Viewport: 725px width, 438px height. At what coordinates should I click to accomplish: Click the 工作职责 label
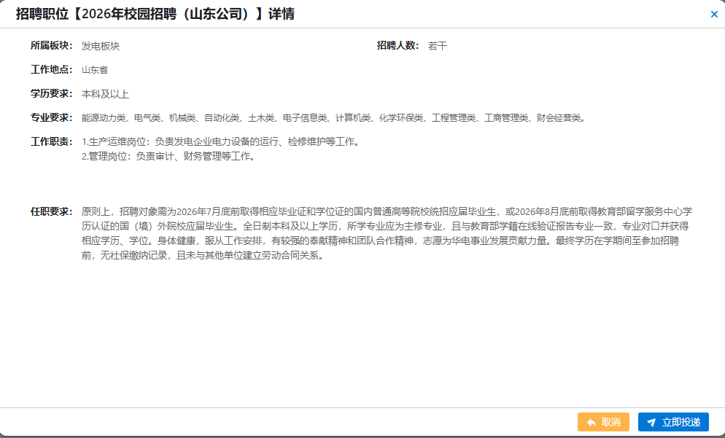(51, 141)
